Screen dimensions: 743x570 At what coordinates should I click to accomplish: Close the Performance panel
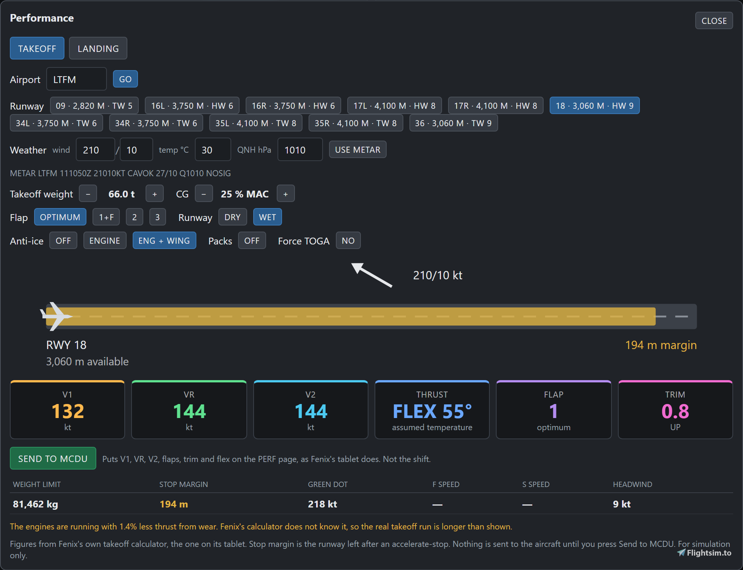tap(714, 21)
